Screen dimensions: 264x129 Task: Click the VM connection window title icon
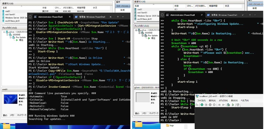197,96
